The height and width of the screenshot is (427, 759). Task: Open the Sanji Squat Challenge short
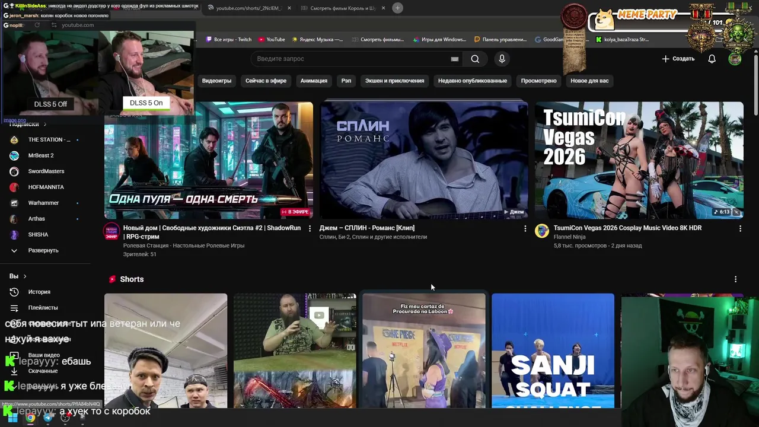(x=553, y=350)
